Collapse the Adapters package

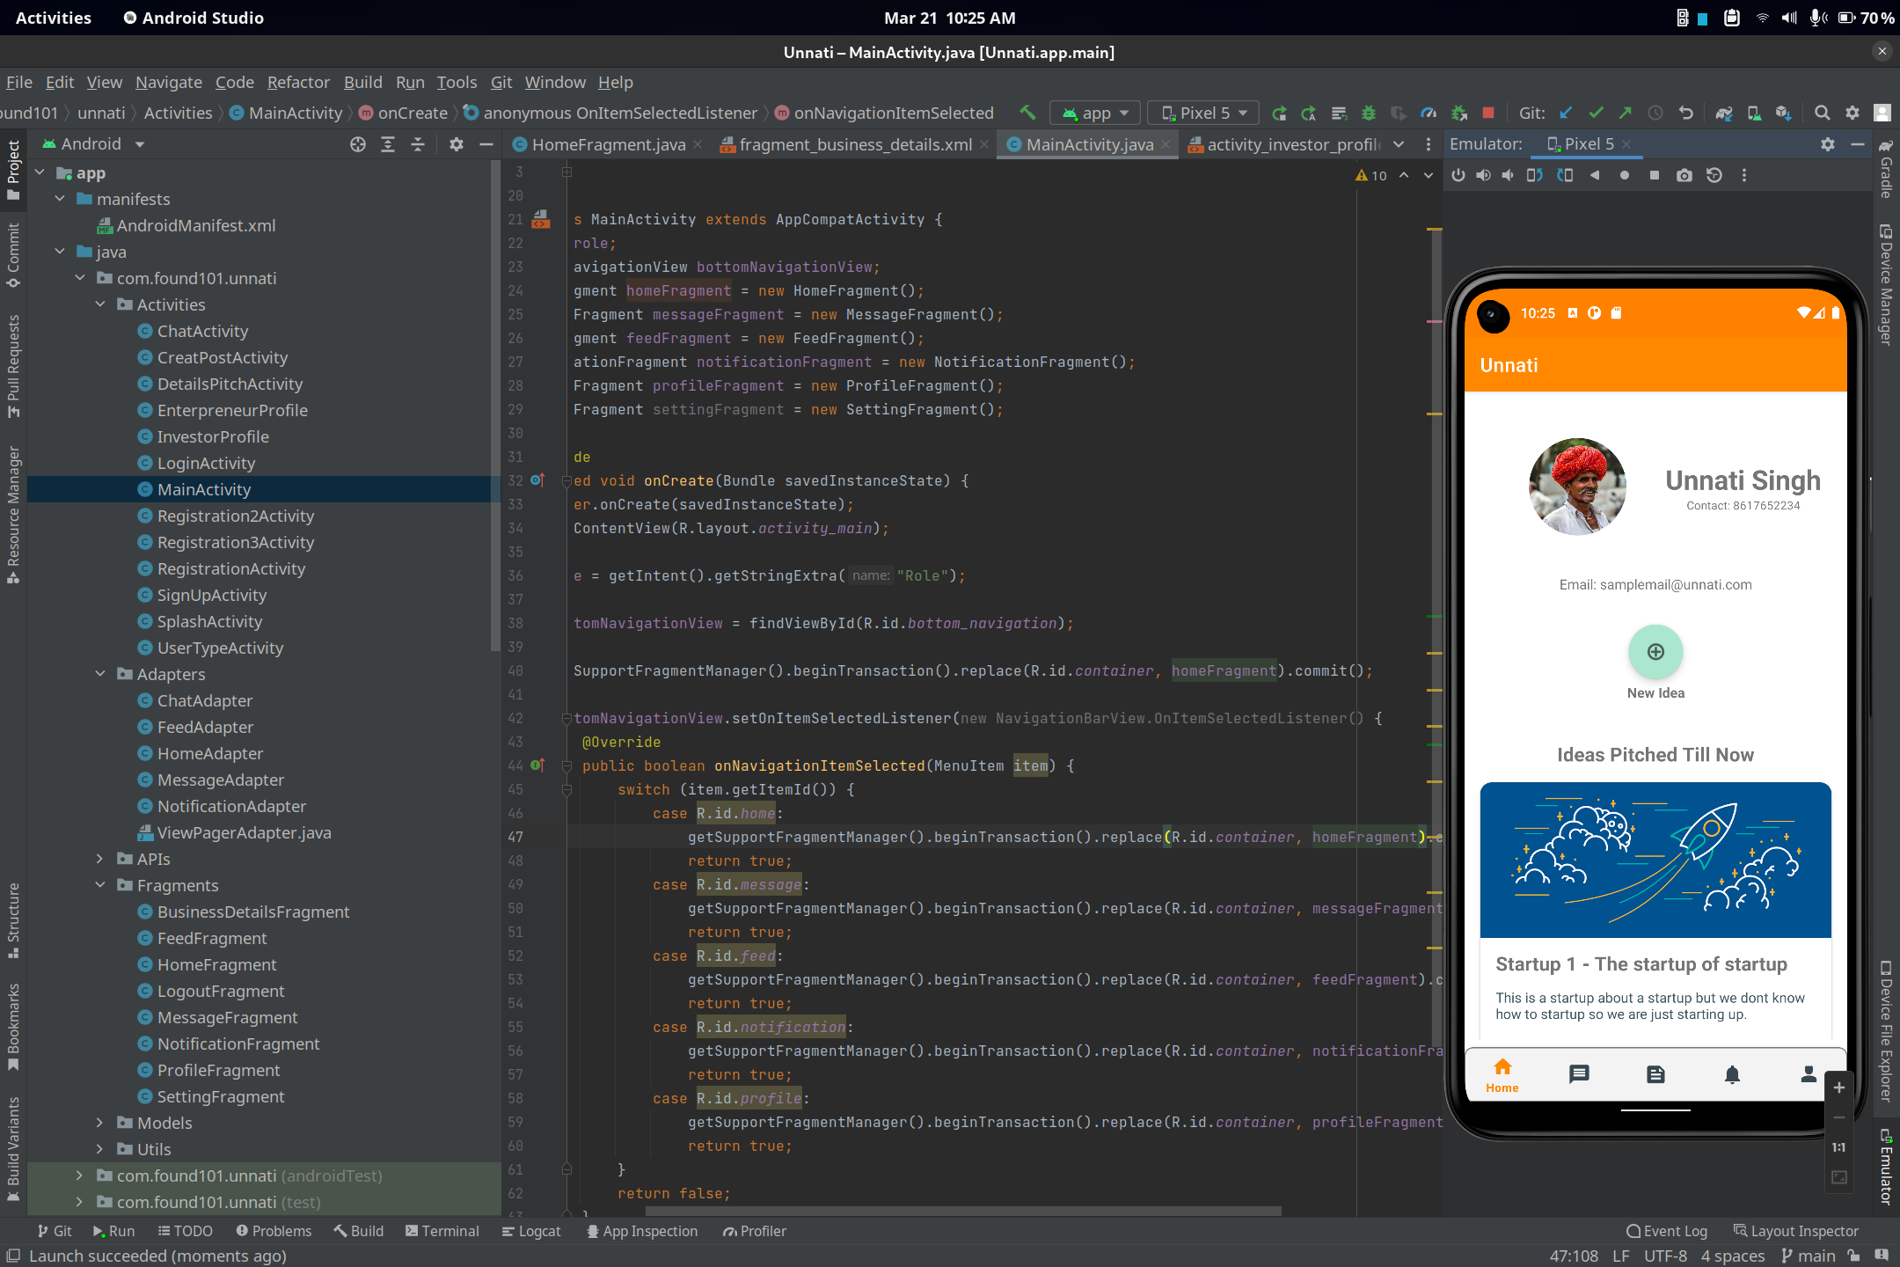coord(99,674)
